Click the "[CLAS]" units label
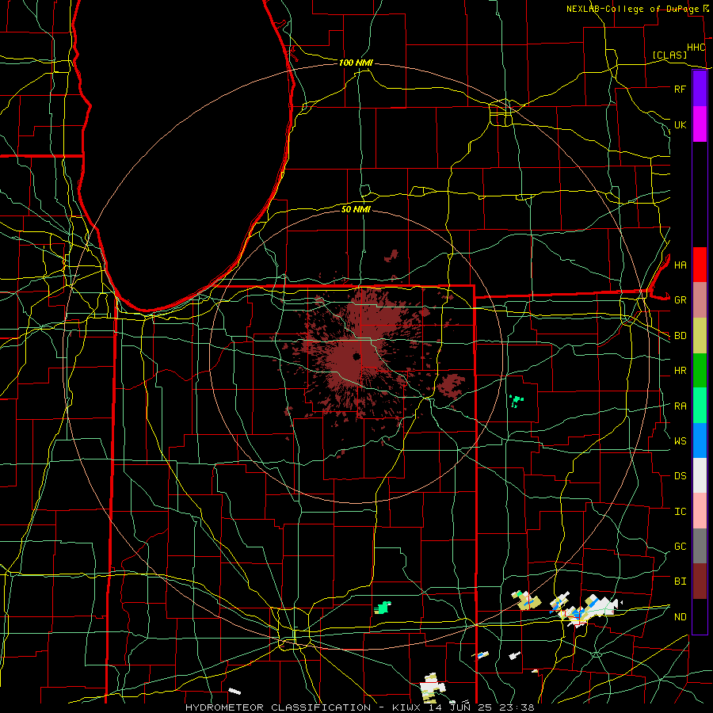Image resolution: width=713 pixels, height=713 pixels. 669,55
